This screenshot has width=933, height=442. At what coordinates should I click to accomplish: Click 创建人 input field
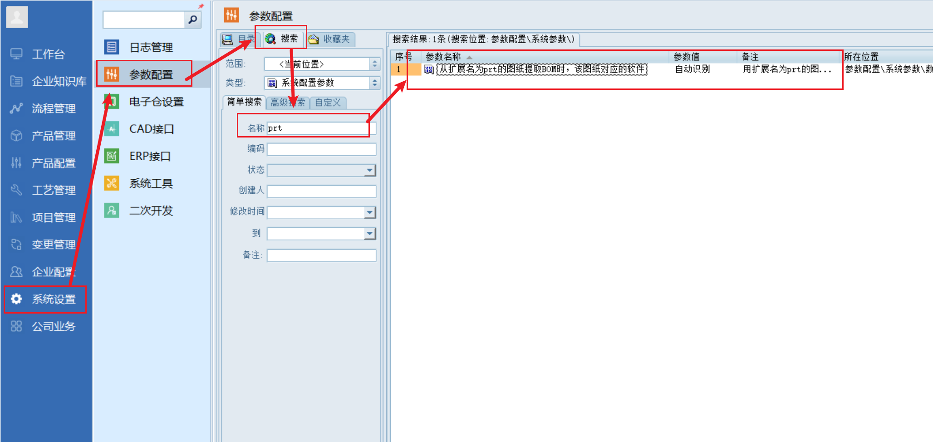(321, 192)
